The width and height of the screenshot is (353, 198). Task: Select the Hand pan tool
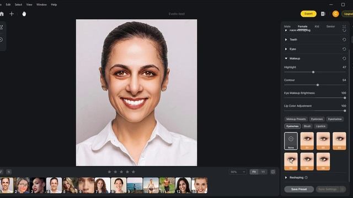(x=24, y=14)
